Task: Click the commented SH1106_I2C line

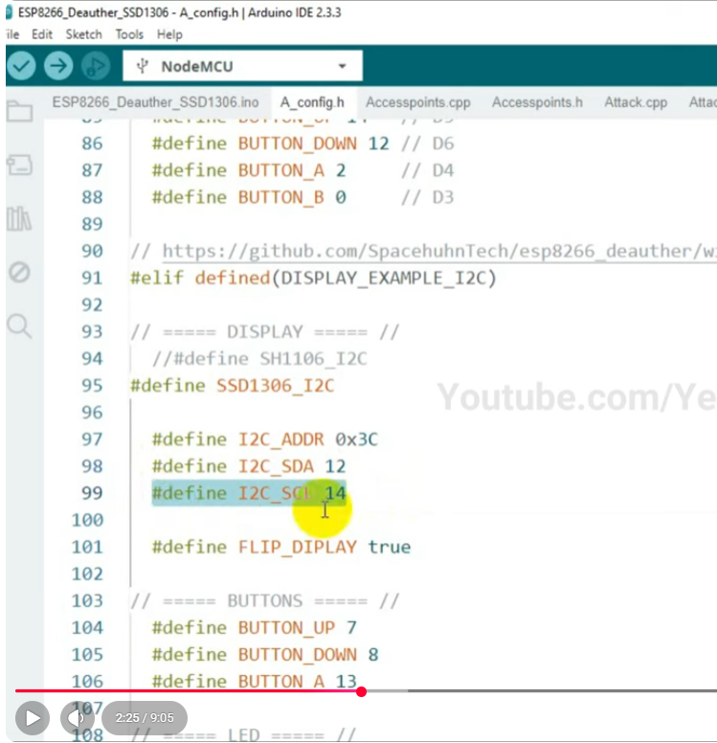Action: tap(259, 359)
